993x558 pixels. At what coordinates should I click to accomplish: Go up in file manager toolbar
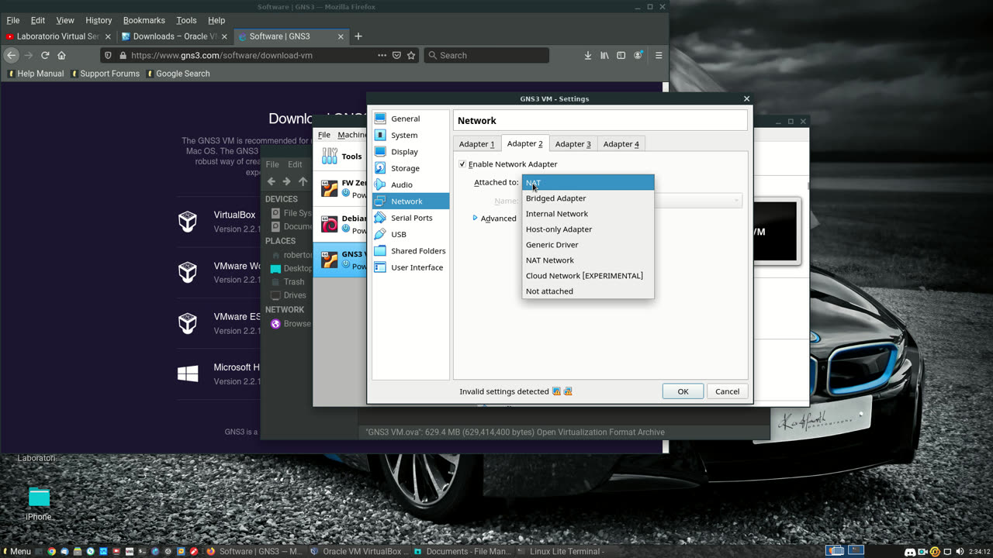tap(303, 181)
